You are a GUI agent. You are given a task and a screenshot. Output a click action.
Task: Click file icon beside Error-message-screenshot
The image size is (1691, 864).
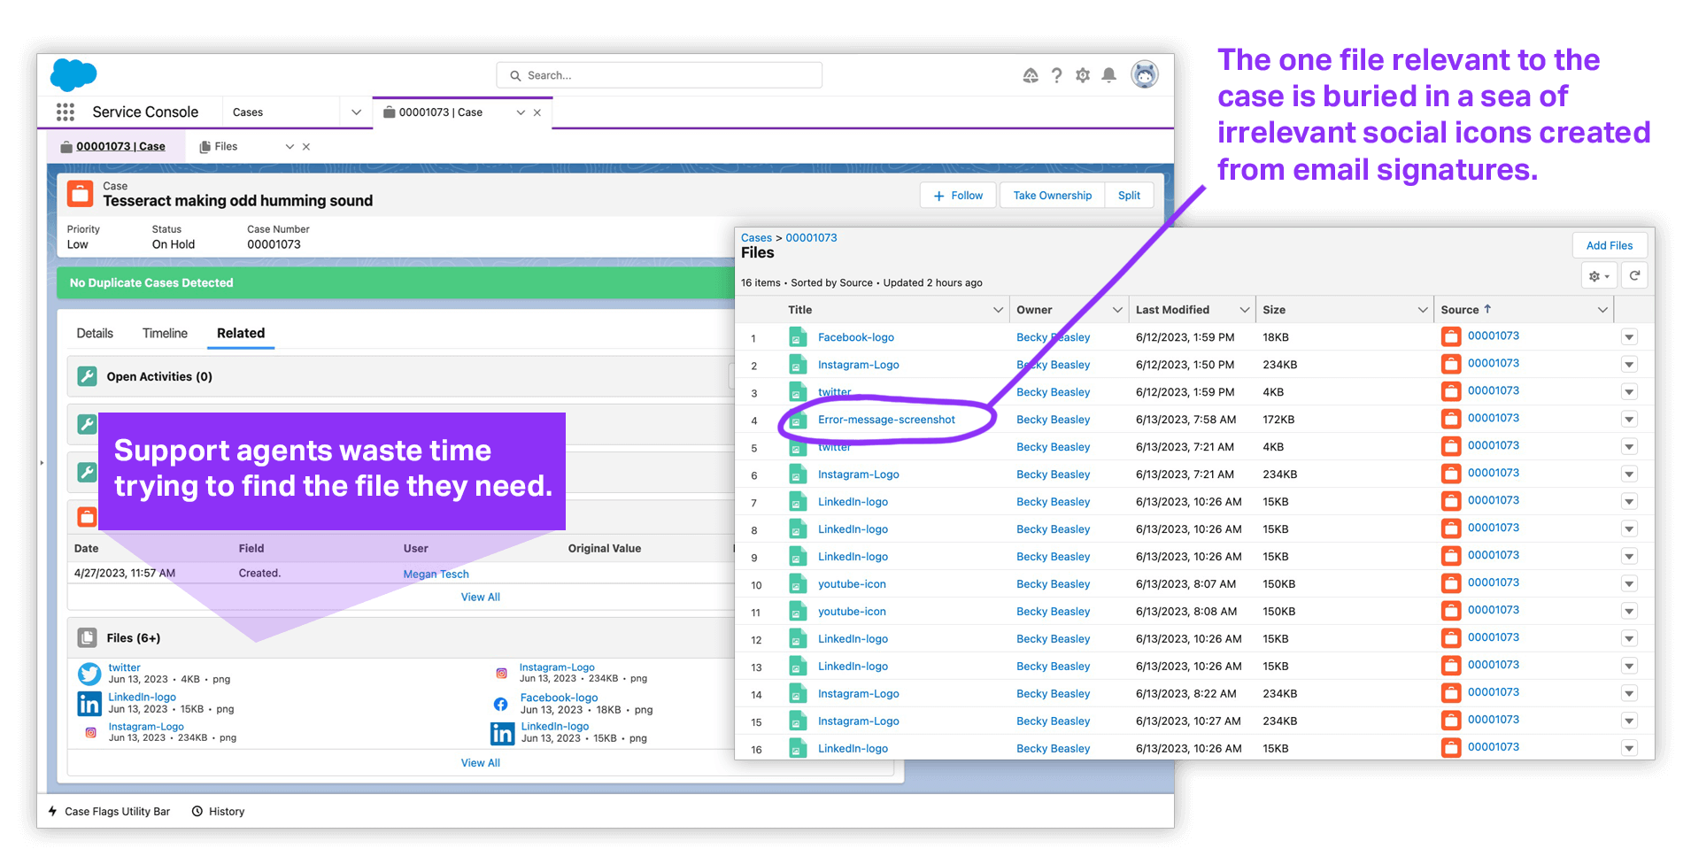(x=798, y=420)
